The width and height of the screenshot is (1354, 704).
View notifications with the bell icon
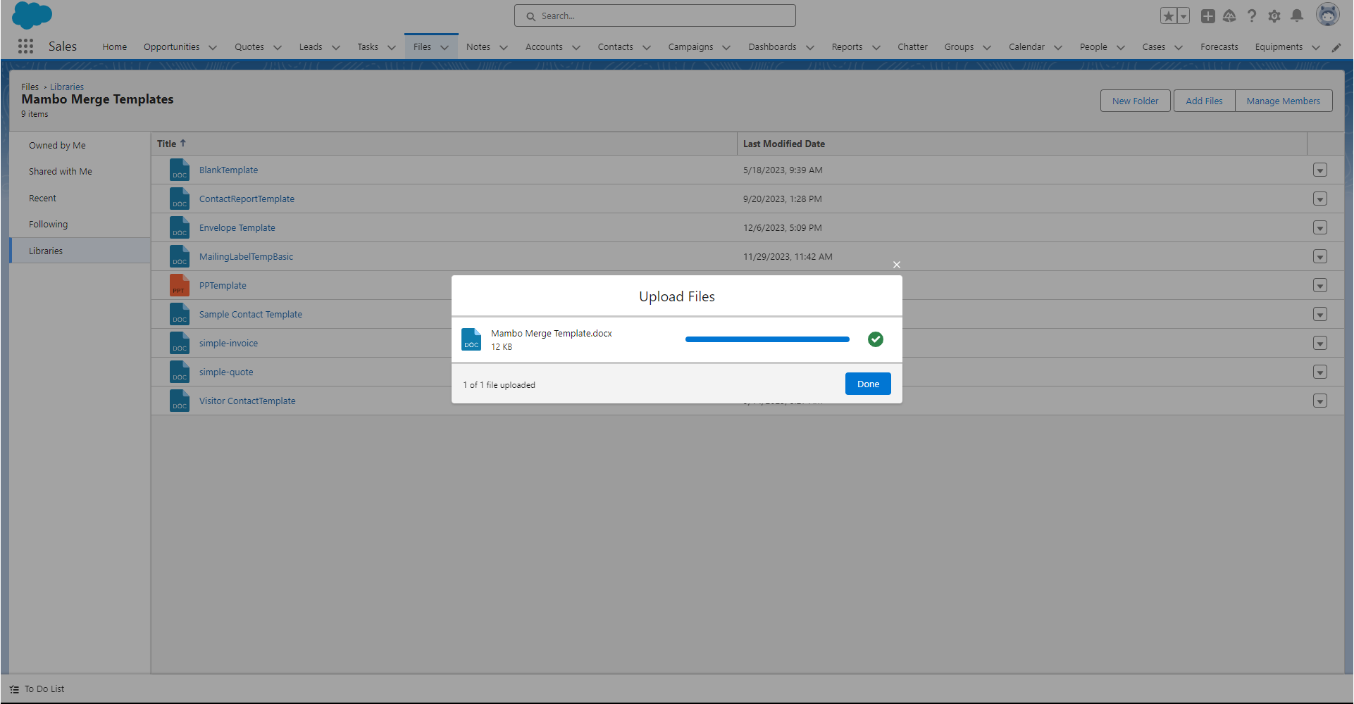pos(1297,15)
